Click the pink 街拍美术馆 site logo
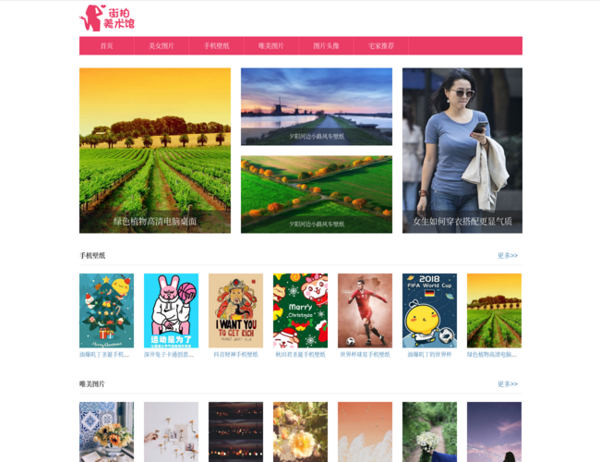The height and width of the screenshot is (462, 600). pyautogui.click(x=107, y=18)
